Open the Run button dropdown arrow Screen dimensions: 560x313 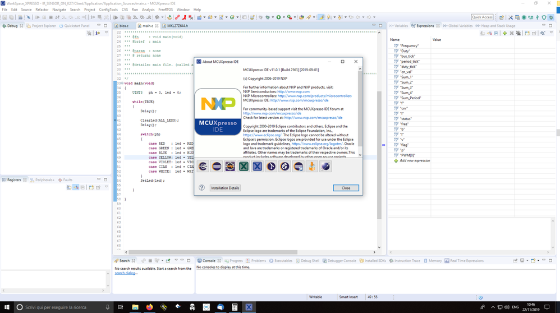[x=284, y=17]
